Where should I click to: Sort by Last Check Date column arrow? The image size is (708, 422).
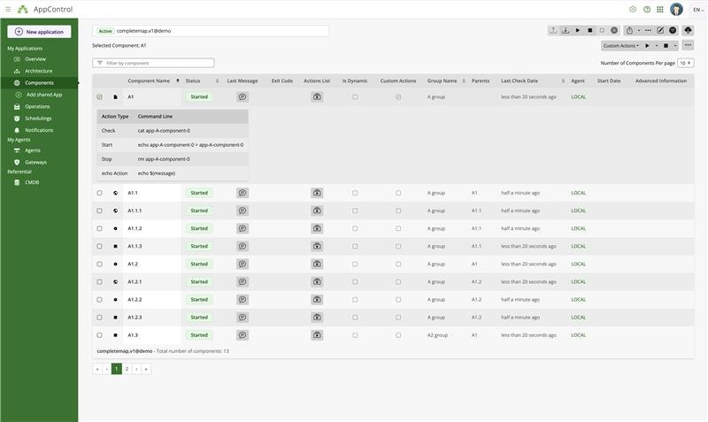563,81
